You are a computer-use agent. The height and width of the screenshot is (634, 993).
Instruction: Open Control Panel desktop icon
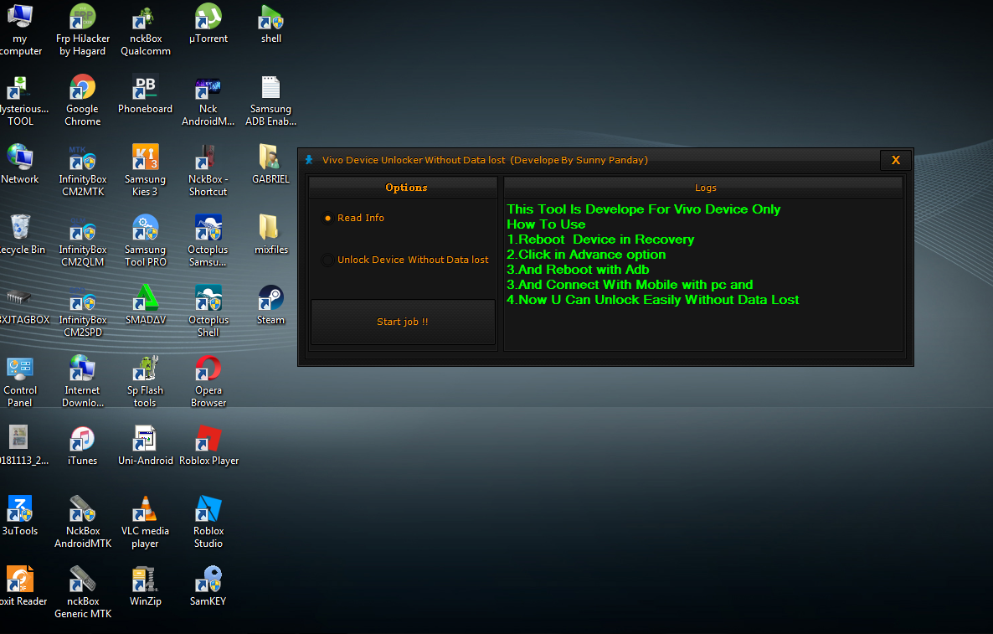pos(19,381)
